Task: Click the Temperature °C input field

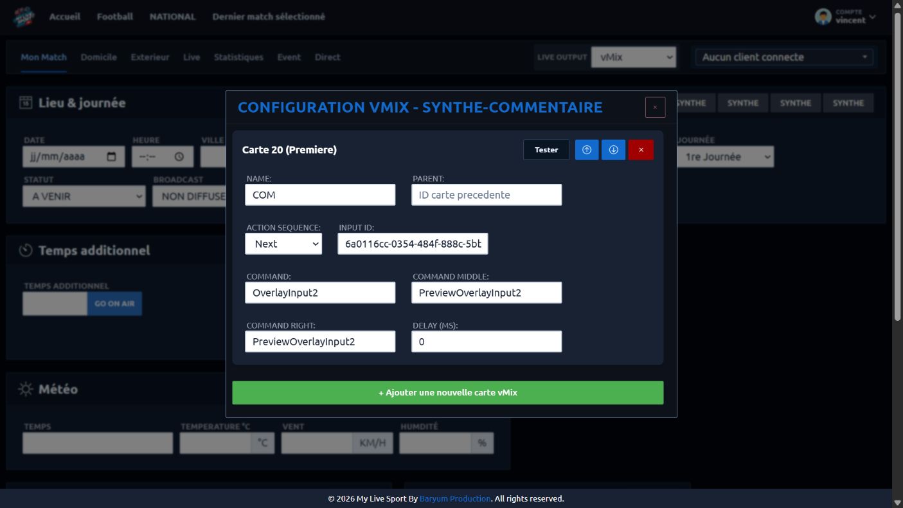Action: [x=215, y=443]
